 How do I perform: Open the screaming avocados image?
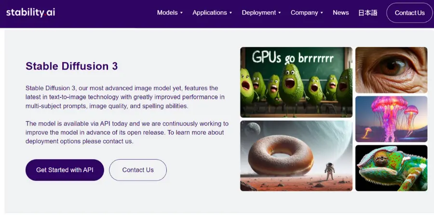(296, 82)
